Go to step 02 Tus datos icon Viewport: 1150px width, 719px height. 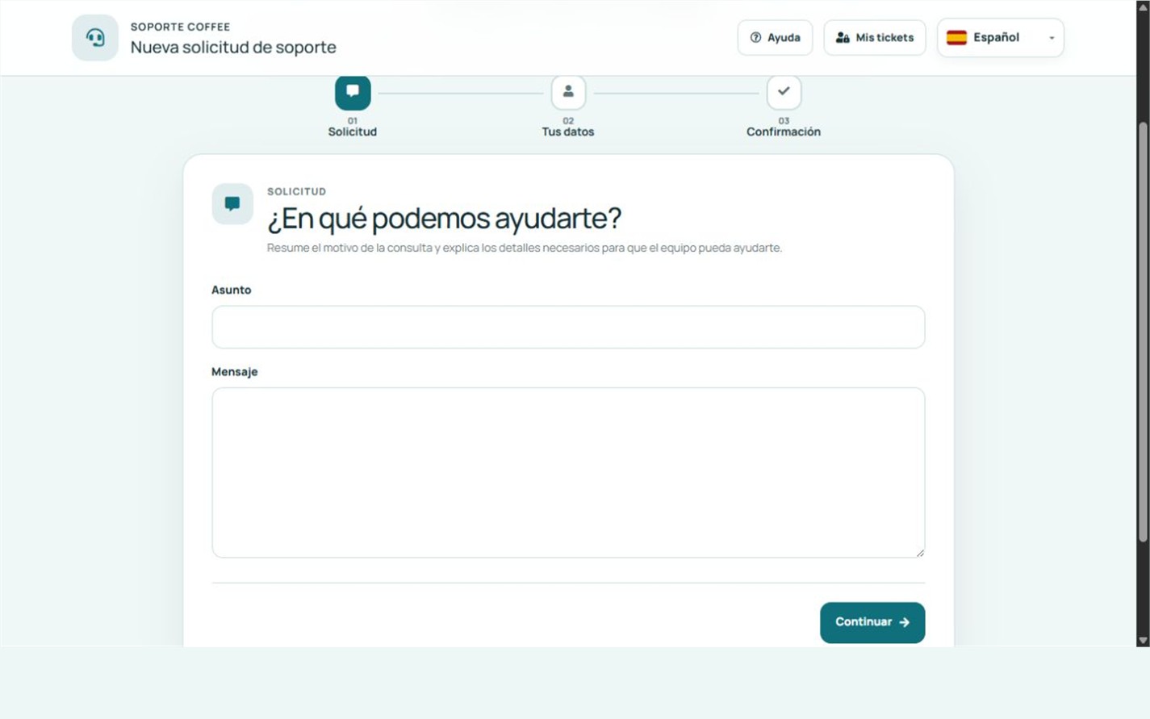pos(568,92)
